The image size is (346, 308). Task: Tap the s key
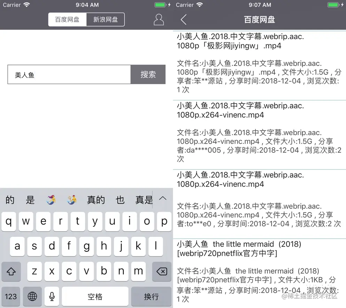tap(34, 247)
